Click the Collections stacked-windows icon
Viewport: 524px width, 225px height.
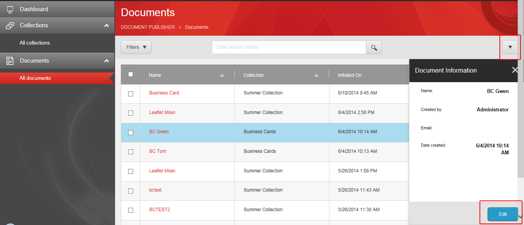coord(10,26)
